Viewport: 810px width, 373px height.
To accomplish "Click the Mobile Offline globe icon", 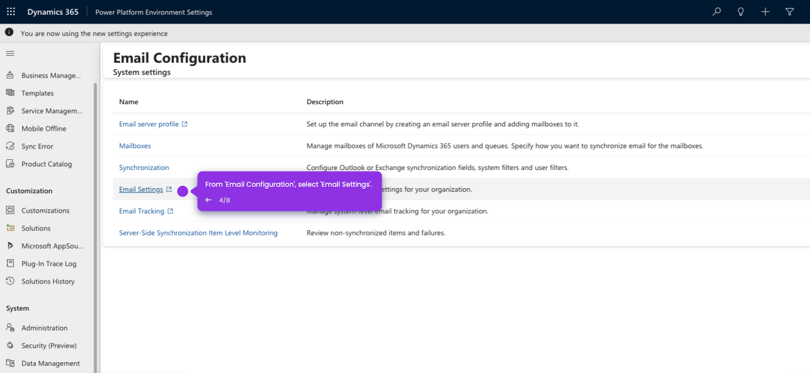I will (10, 128).
